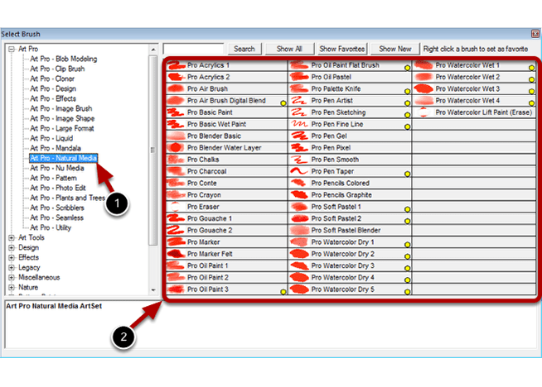
Task: Click the Show Favorites button
Action: (342, 49)
